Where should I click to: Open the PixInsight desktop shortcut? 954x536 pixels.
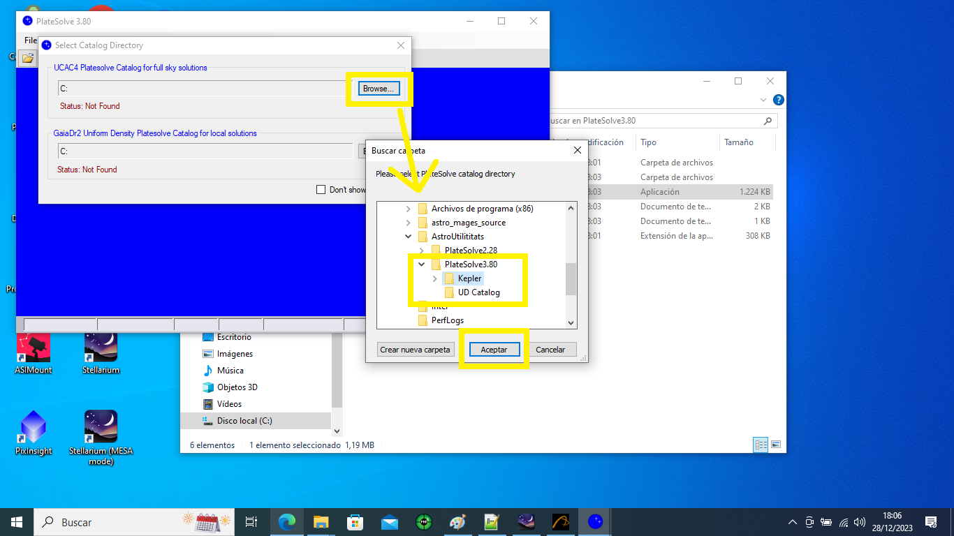(x=34, y=433)
